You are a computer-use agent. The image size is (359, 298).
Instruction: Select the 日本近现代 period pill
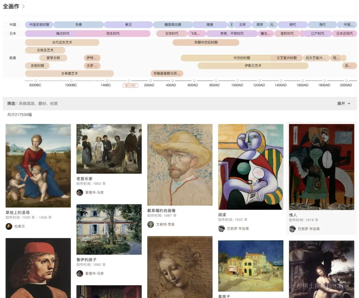click(x=344, y=34)
